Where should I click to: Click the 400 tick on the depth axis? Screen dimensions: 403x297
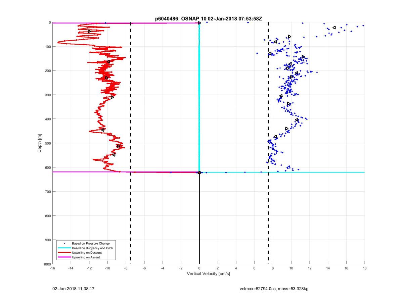[48, 119]
